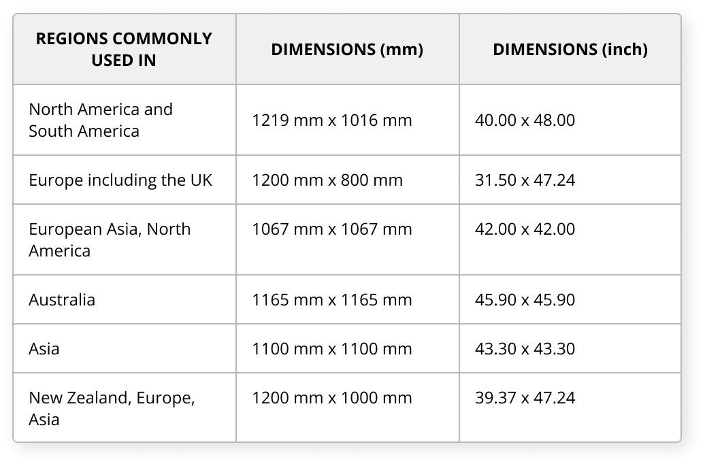Select the 'European Asia, North America' cell

click(110, 239)
